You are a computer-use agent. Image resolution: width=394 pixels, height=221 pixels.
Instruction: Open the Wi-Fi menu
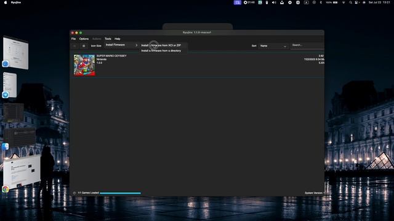pyautogui.click(x=344, y=2)
